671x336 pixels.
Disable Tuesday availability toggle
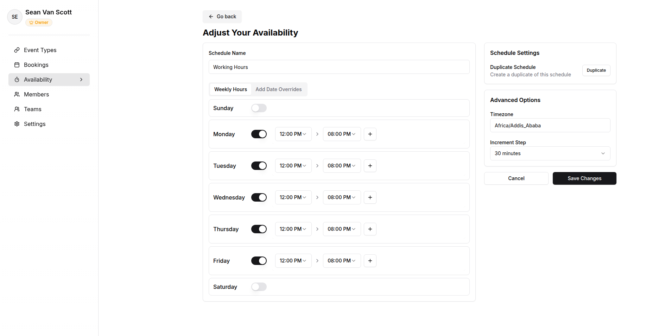pos(259,166)
